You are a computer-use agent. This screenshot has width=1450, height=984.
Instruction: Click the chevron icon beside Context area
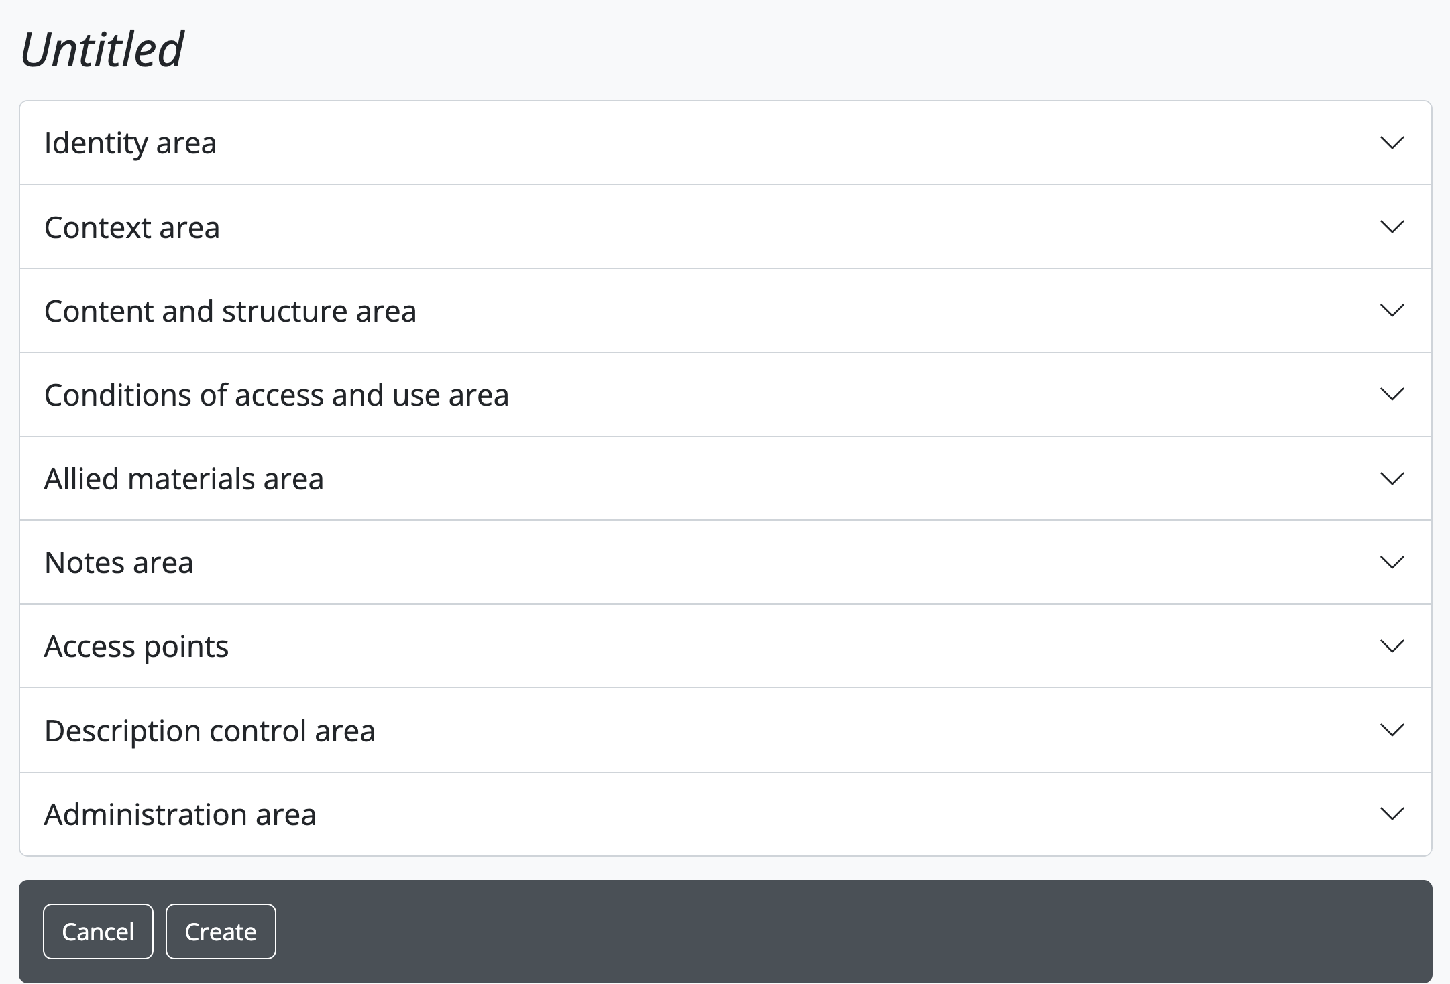click(1392, 227)
